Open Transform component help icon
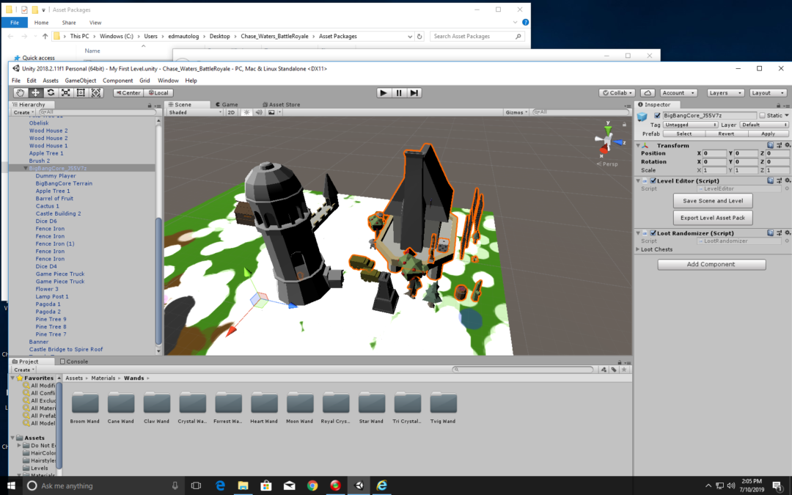The height and width of the screenshot is (495, 792). (770, 145)
